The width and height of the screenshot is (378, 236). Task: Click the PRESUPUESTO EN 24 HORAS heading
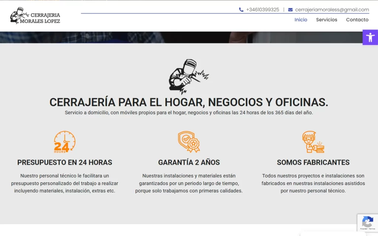65,162
